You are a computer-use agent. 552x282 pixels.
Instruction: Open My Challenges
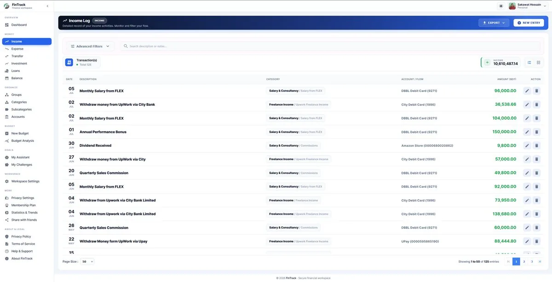(x=27, y=165)
